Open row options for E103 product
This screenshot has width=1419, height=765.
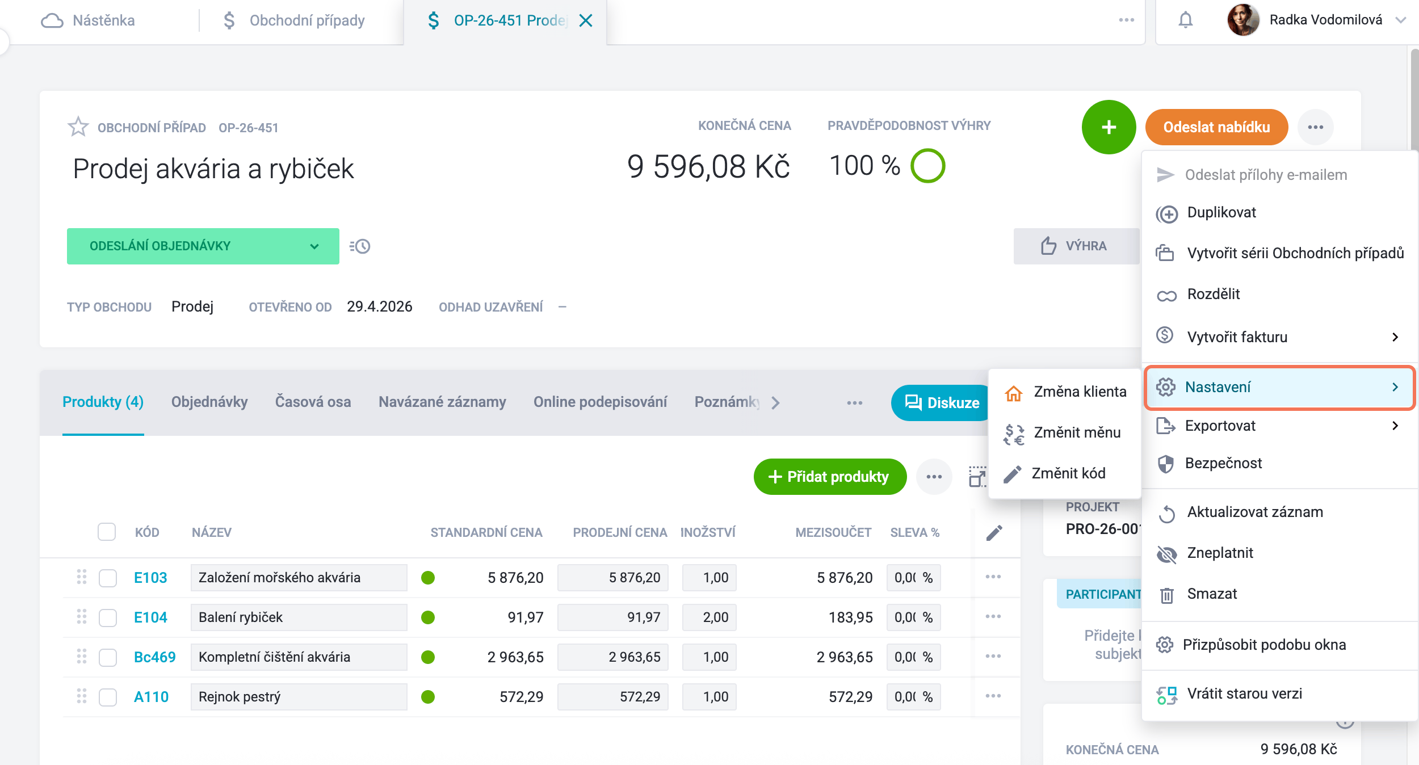[x=993, y=577]
